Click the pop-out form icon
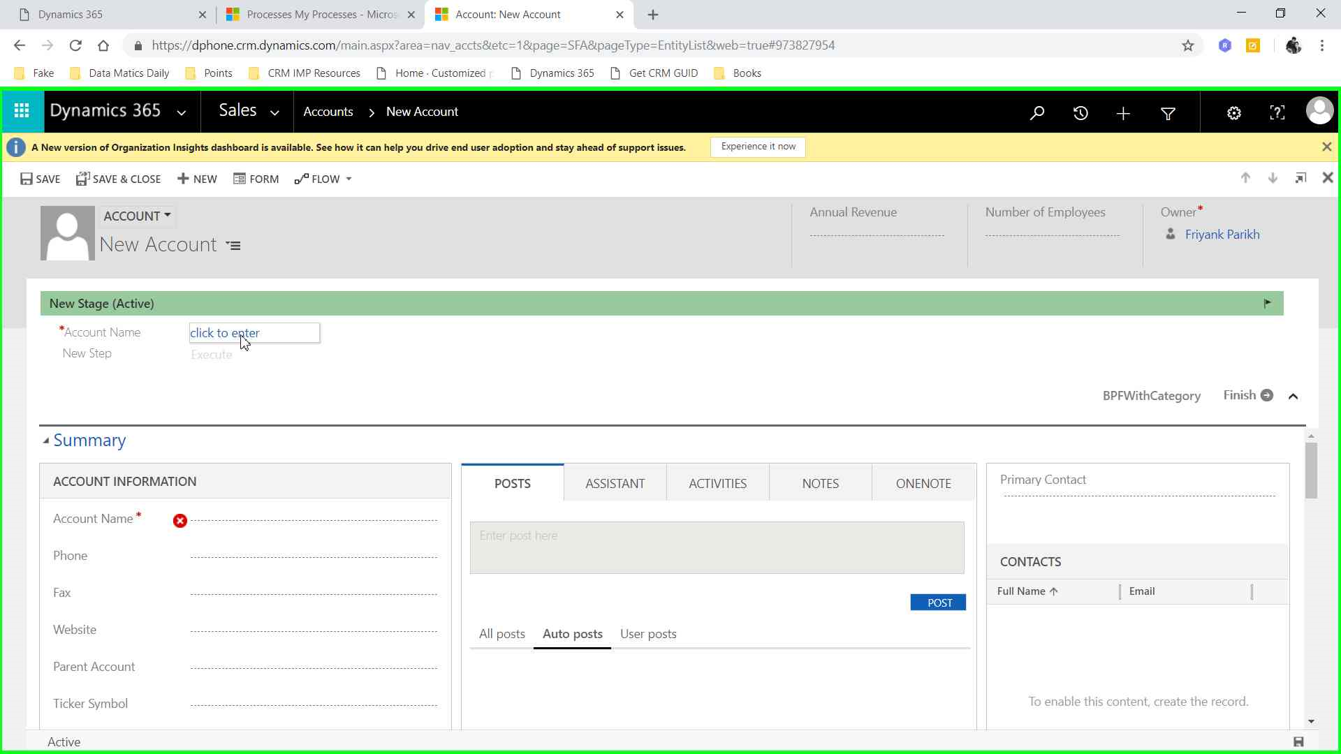Image resolution: width=1341 pixels, height=754 pixels. [1300, 178]
